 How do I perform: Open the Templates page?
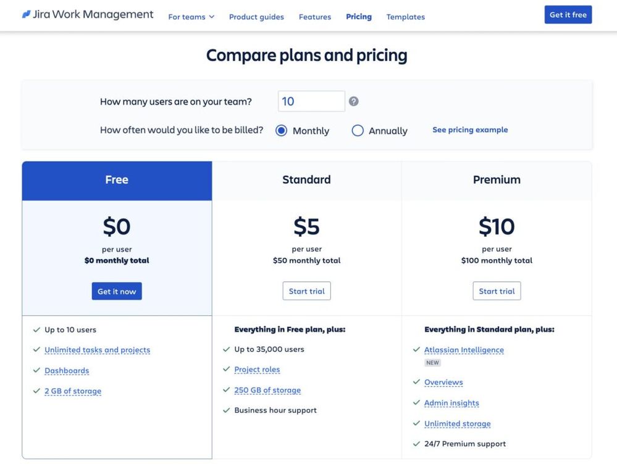(405, 16)
